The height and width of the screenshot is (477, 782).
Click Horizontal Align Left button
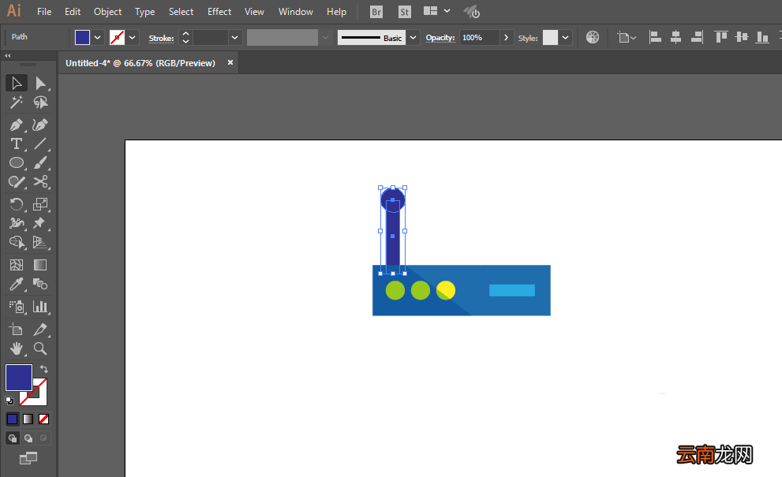click(x=655, y=37)
